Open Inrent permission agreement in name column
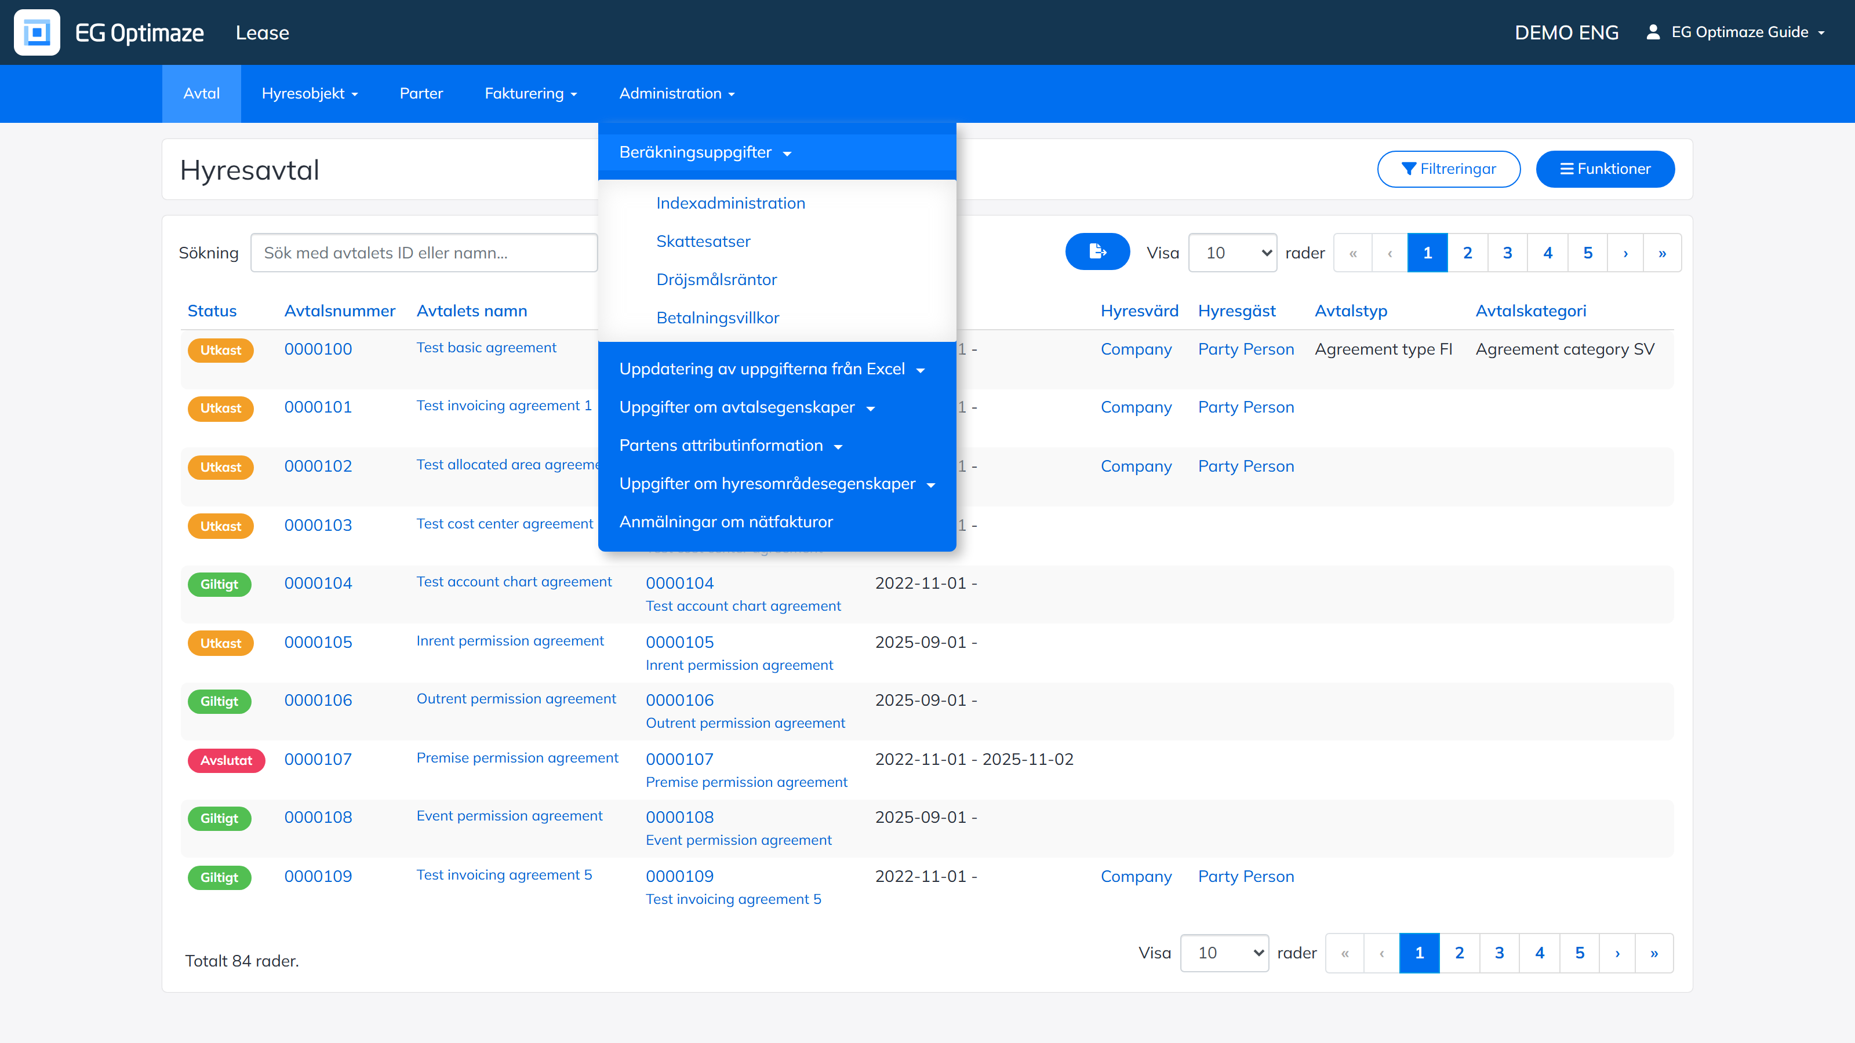Image resolution: width=1855 pixels, height=1043 pixels. coord(510,641)
